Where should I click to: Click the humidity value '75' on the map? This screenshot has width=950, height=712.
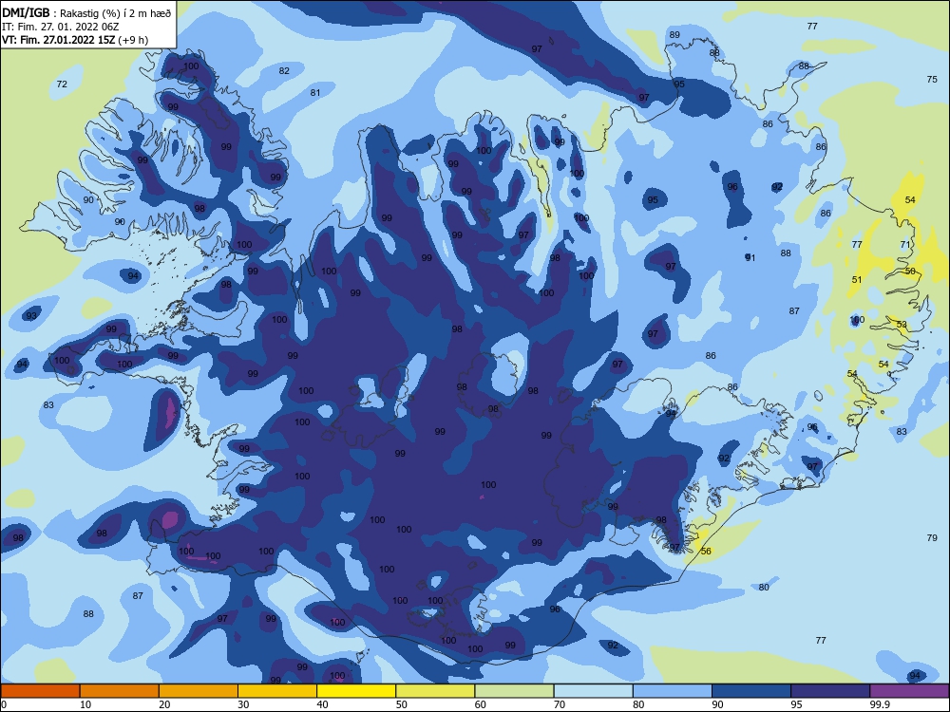pos(932,80)
